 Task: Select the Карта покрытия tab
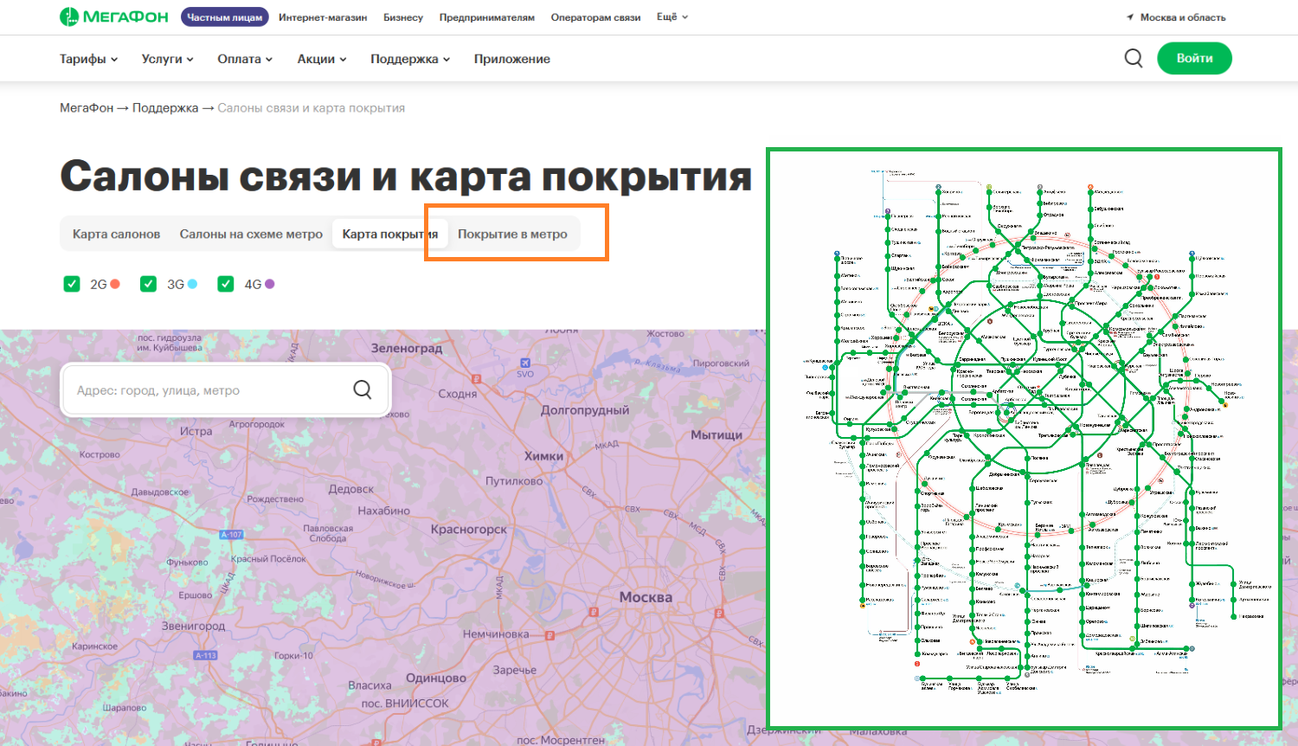[x=390, y=234]
